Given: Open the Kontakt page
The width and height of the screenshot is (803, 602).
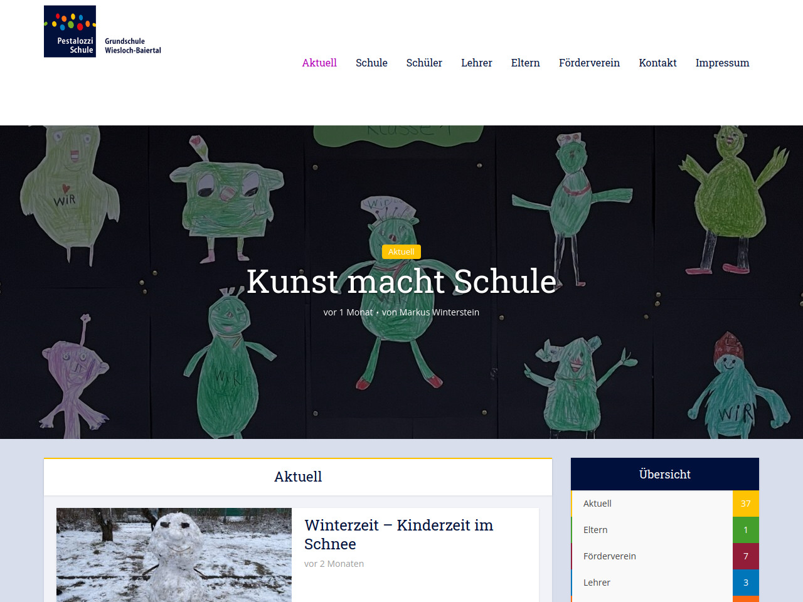Looking at the screenshot, I should [x=657, y=63].
